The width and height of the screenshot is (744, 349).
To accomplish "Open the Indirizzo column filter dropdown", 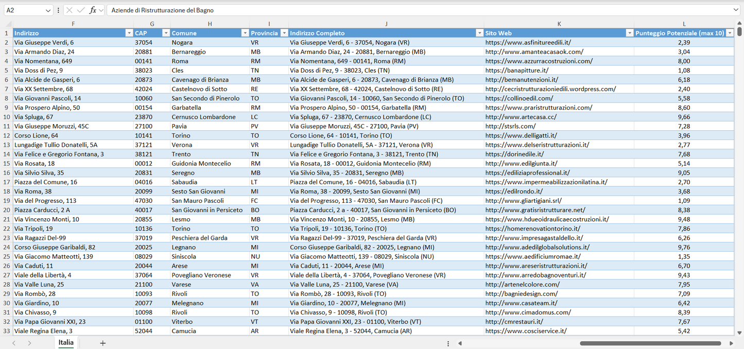I will coord(129,33).
